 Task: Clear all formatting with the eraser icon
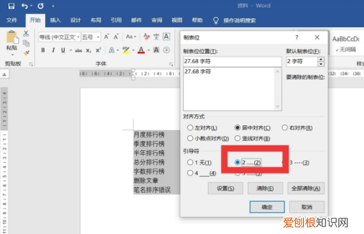(x=147, y=36)
